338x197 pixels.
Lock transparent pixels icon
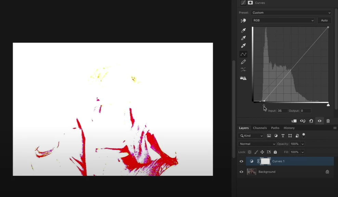[x=249, y=152]
